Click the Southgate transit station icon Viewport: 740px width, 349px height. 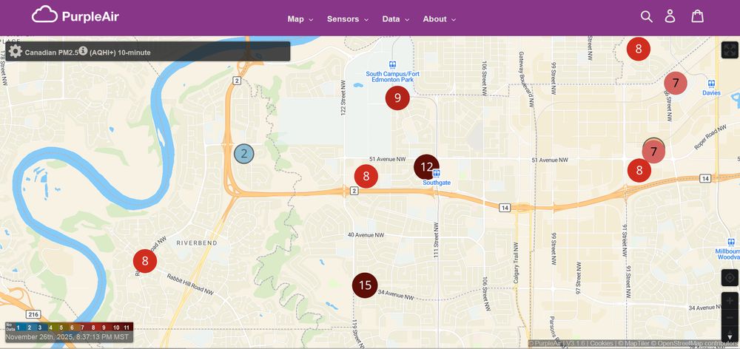(437, 174)
